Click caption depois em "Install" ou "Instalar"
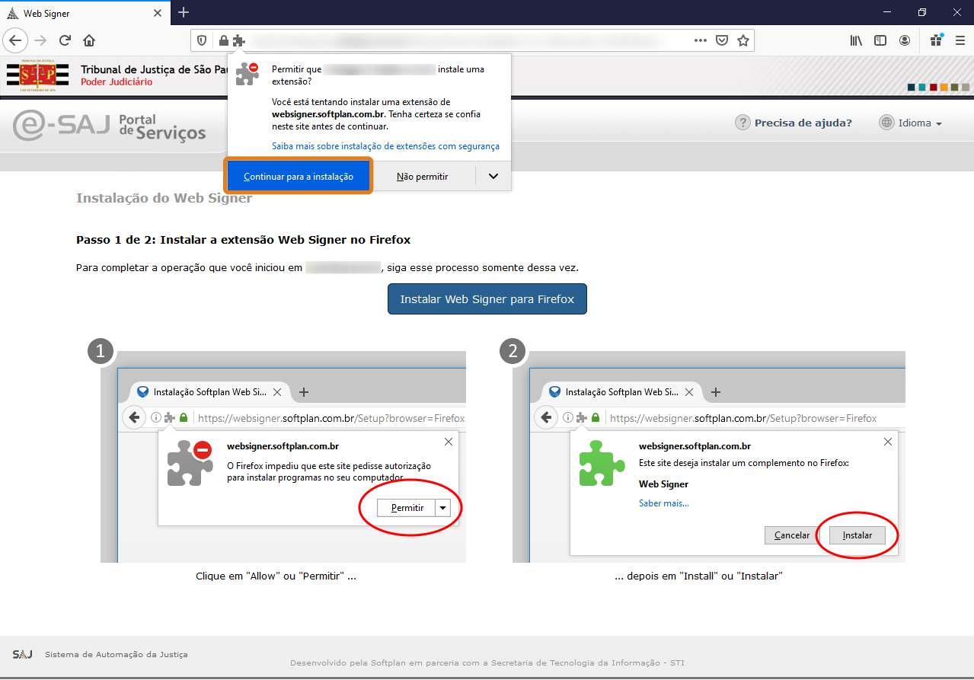 (x=698, y=576)
